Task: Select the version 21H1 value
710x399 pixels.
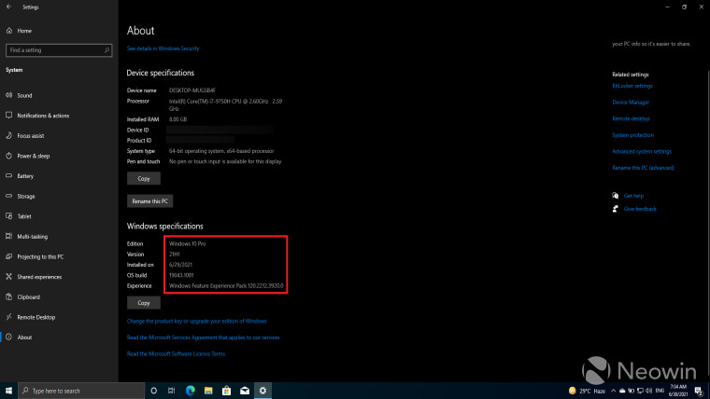Action: pyautogui.click(x=175, y=254)
